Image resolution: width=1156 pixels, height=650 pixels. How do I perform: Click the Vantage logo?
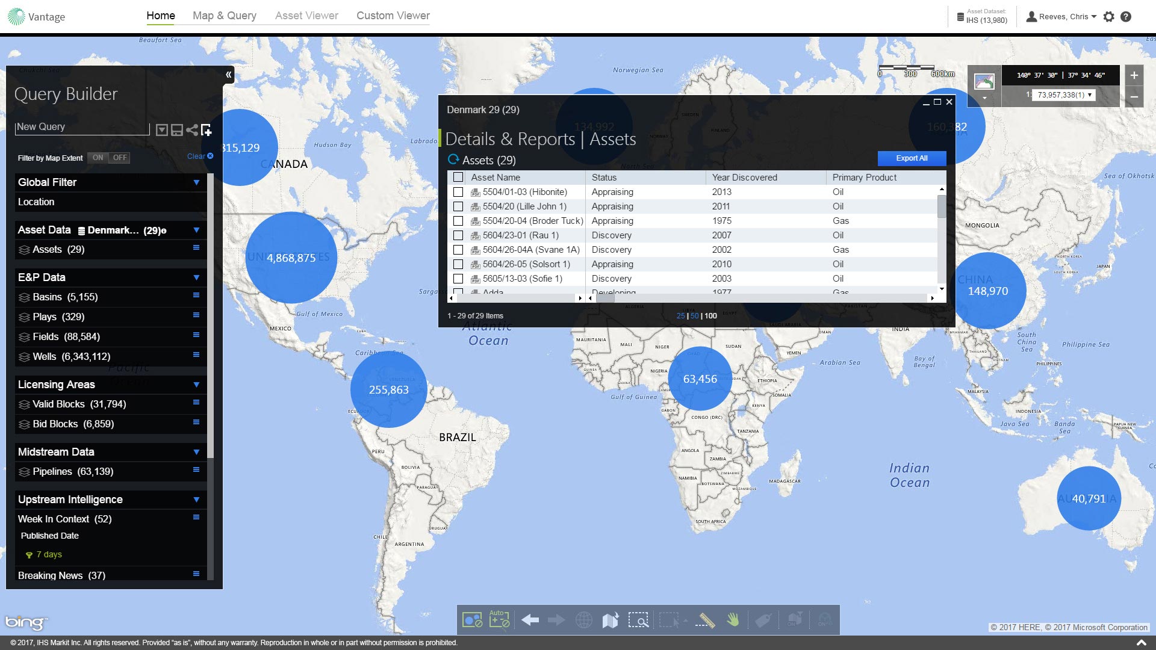pos(36,16)
